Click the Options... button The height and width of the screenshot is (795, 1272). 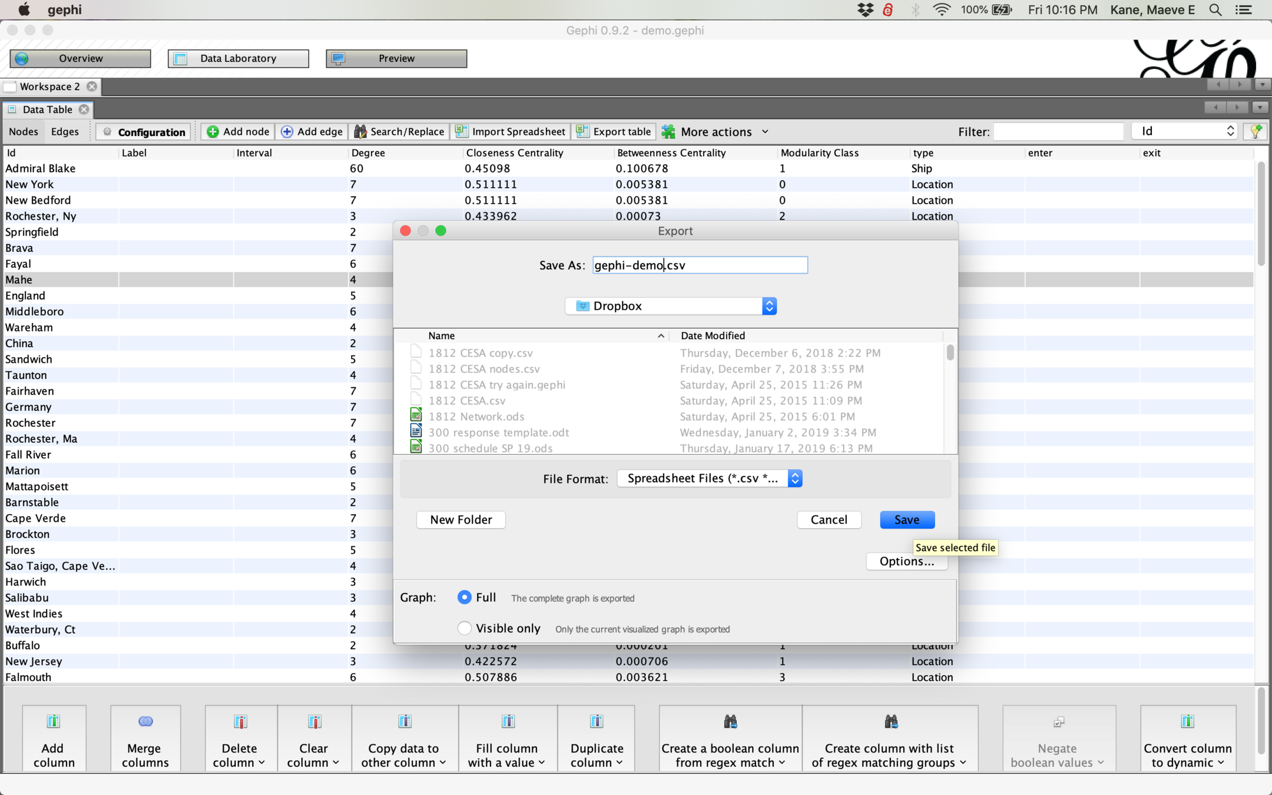906,561
